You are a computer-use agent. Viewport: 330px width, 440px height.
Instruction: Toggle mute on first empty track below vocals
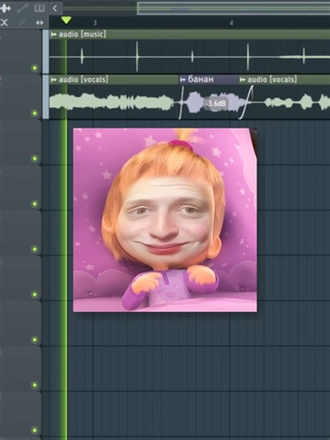click(x=35, y=158)
